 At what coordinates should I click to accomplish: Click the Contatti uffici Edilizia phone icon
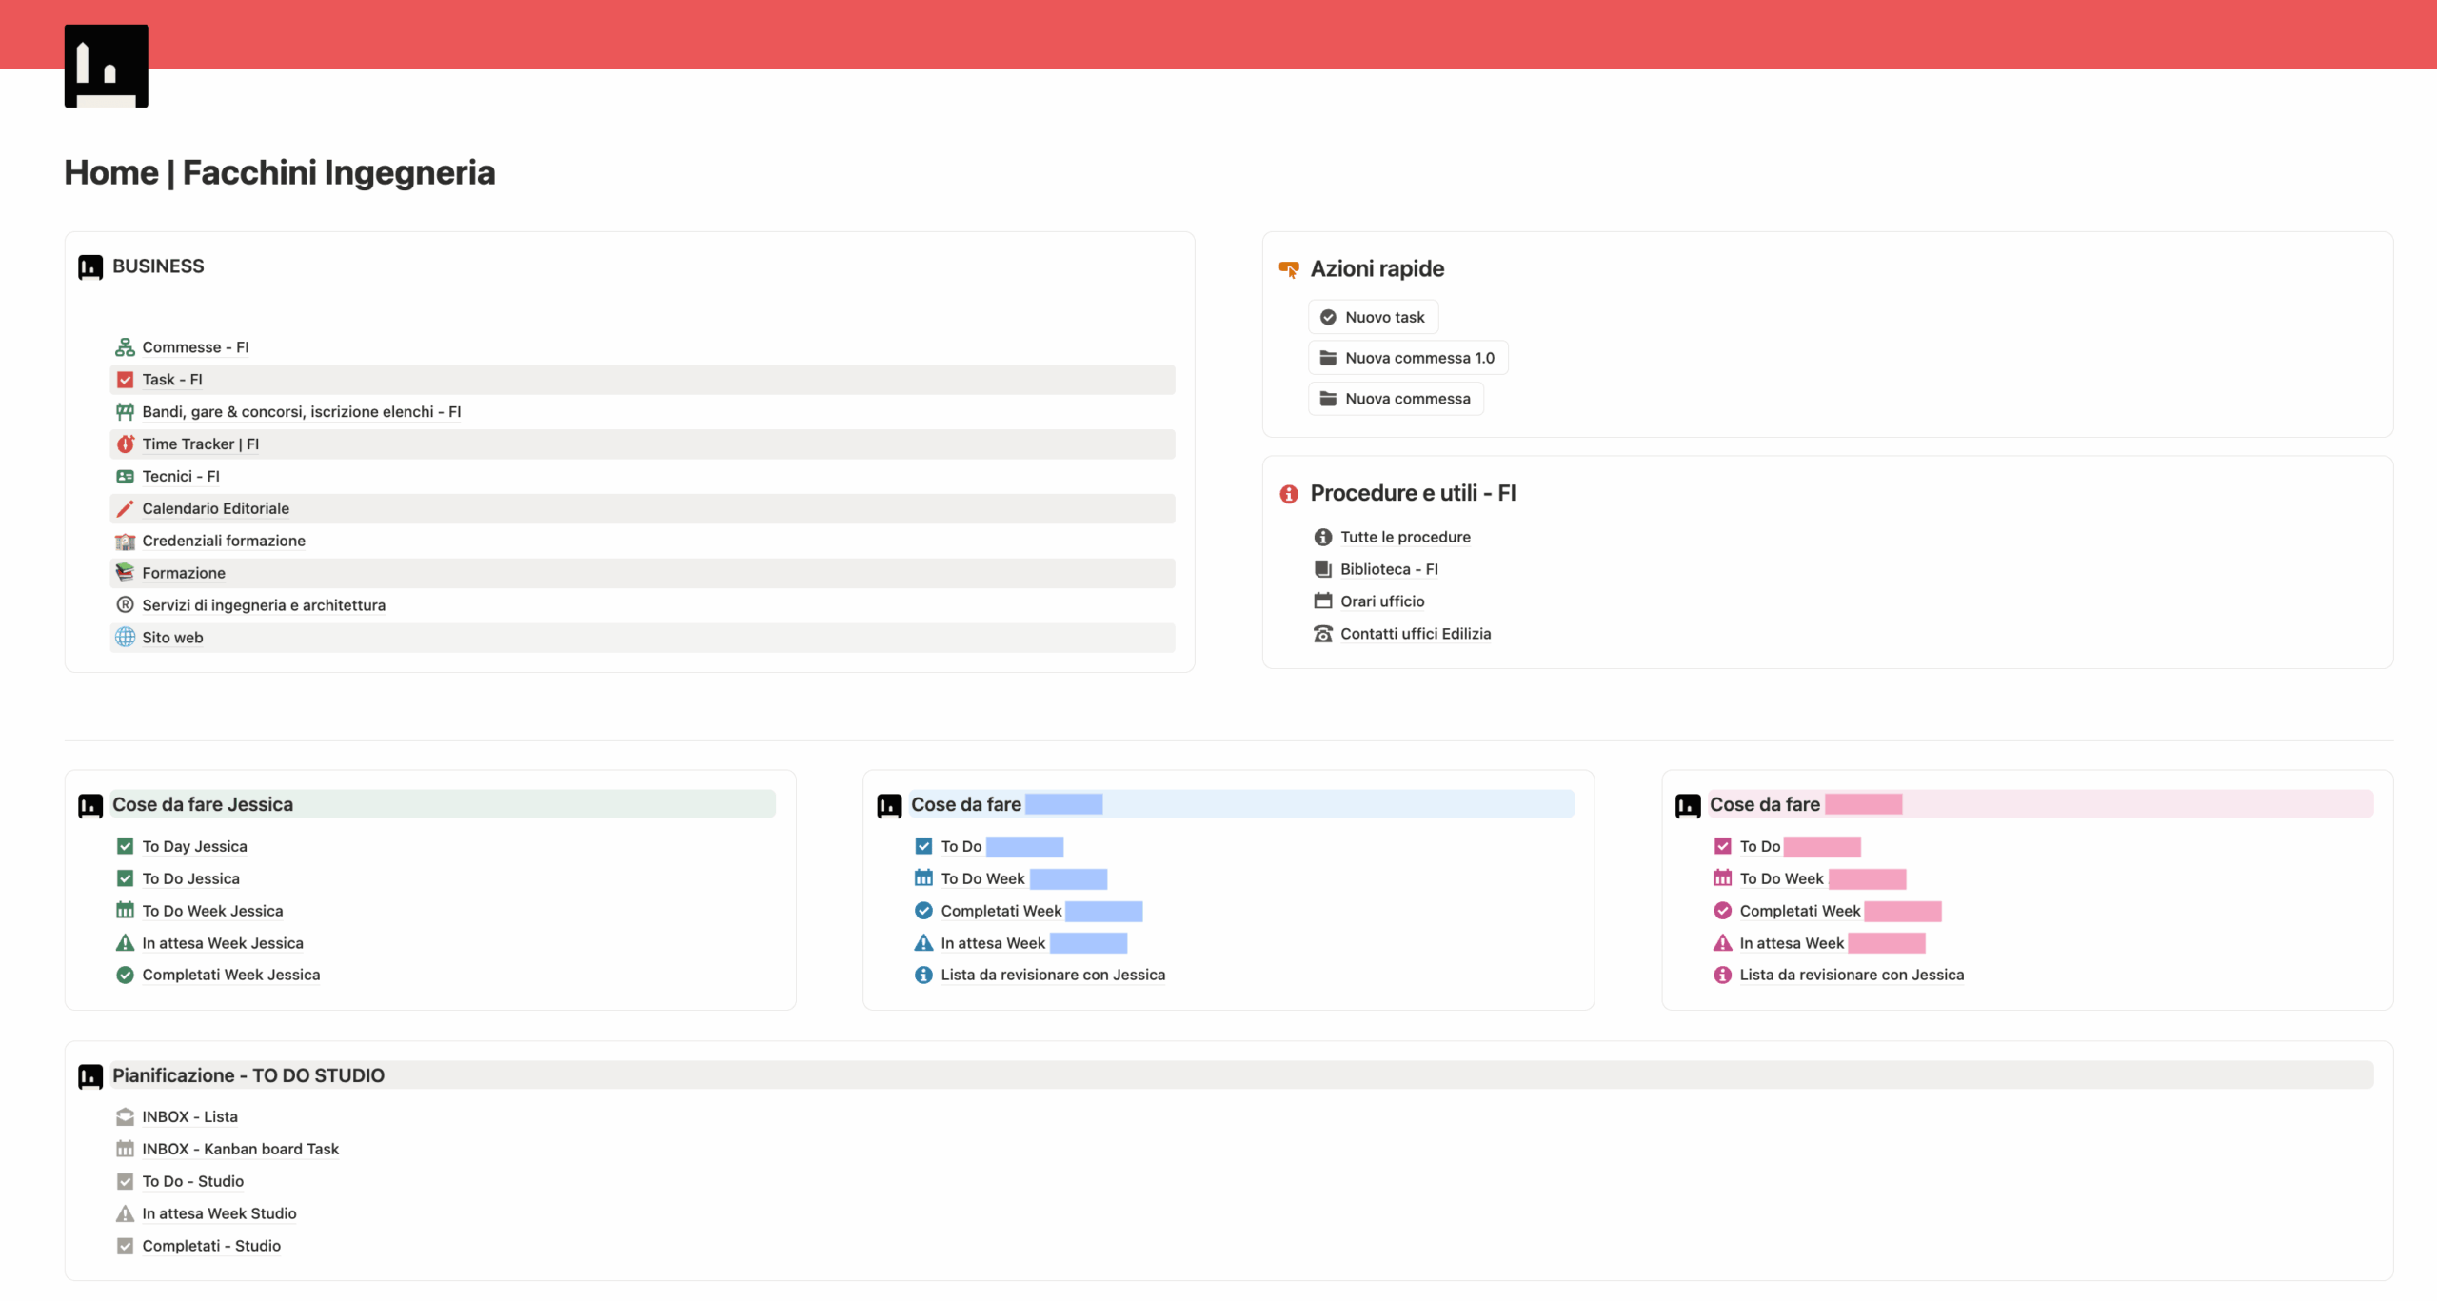coord(1323,634)
